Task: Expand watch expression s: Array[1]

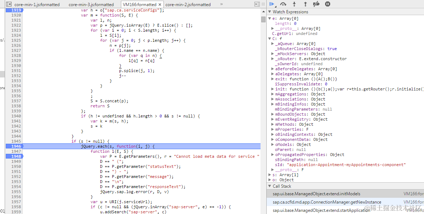Action: [x=270, y=175]
